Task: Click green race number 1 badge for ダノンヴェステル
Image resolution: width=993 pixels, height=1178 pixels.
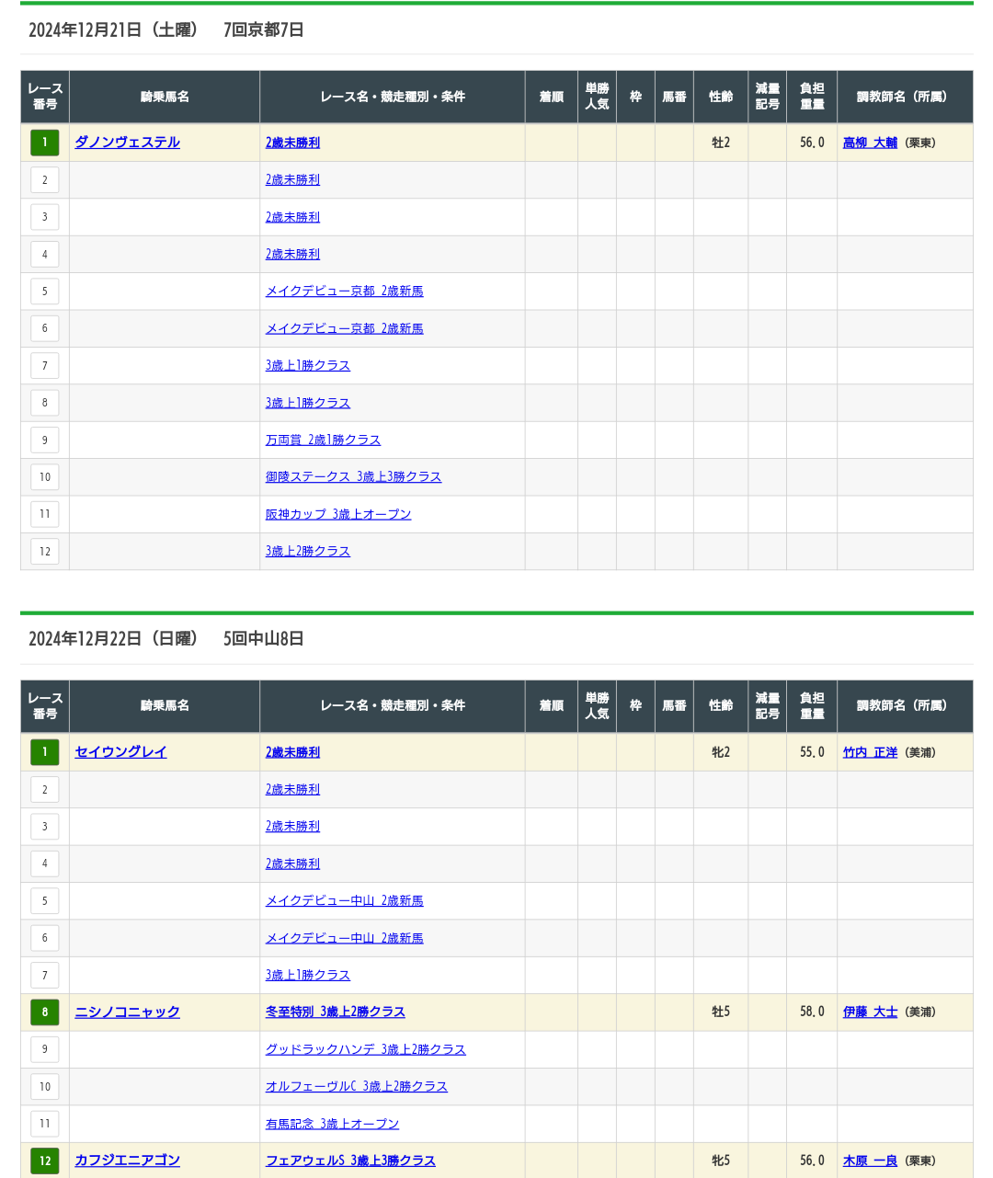Action: click(x=44, y=143)
